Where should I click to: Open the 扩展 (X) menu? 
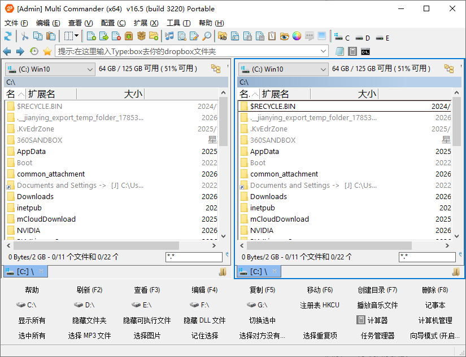click(x=146, y=23)
